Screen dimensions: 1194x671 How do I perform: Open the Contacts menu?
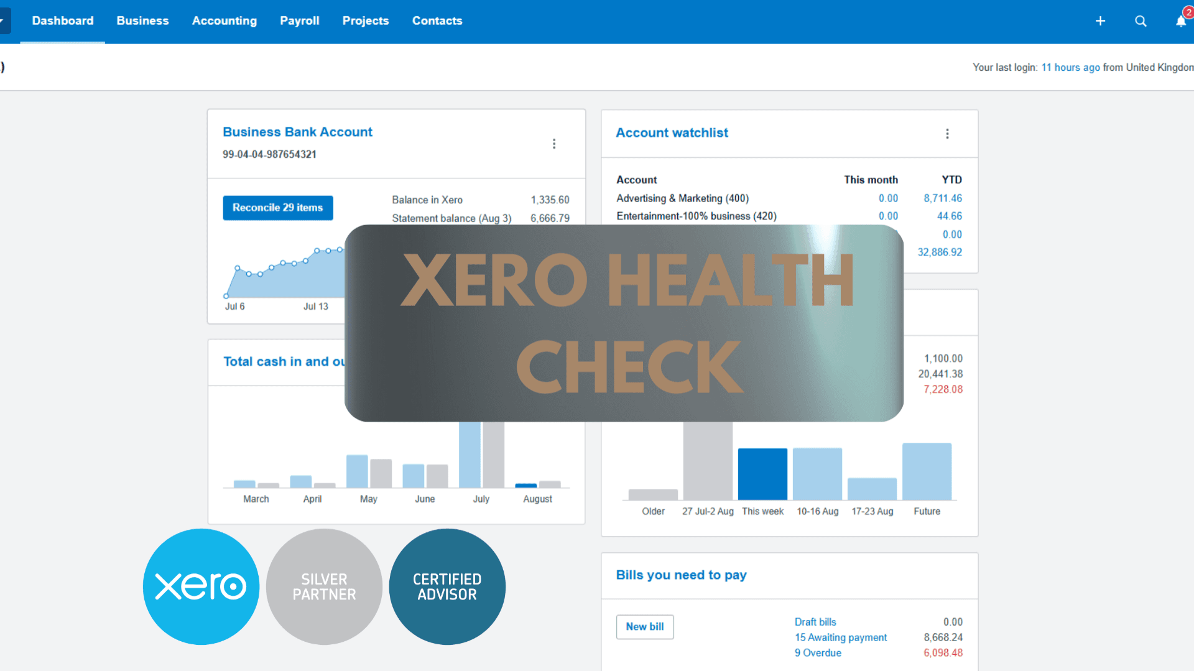pyautogui.click(x=437, y=21)
